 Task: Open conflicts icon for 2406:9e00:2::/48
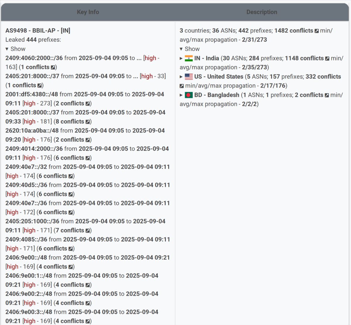click(x=87, y=303)
